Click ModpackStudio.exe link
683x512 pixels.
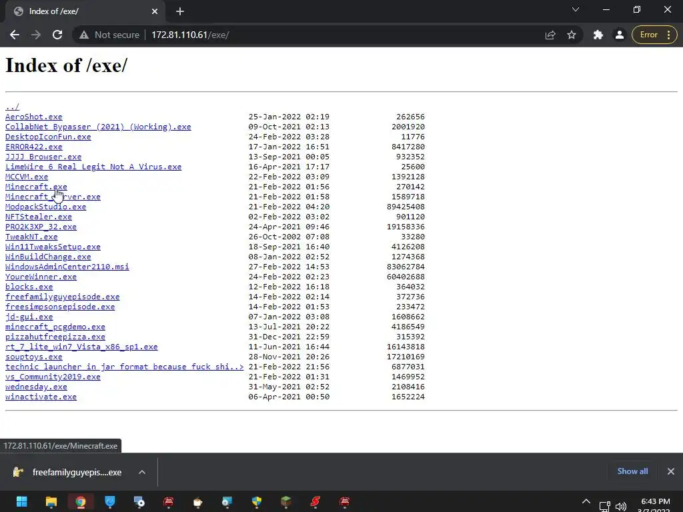pos(46,207)
